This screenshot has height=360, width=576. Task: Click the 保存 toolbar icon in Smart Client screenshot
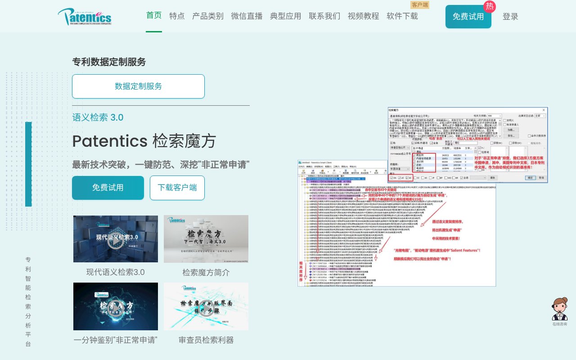(x=313, y=171)
